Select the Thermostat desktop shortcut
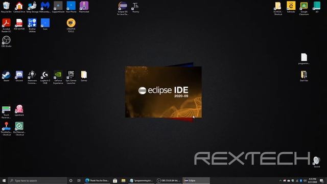 click(84, 7)
